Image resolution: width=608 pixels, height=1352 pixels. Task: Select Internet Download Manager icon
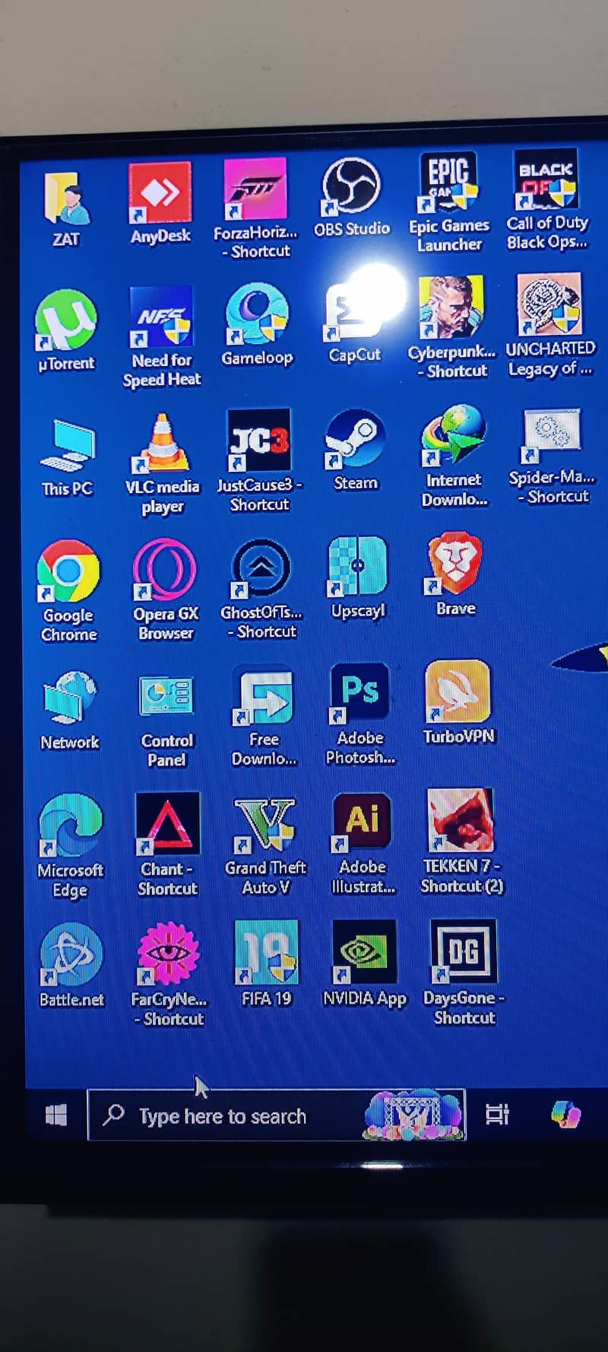tap(454, 435)
